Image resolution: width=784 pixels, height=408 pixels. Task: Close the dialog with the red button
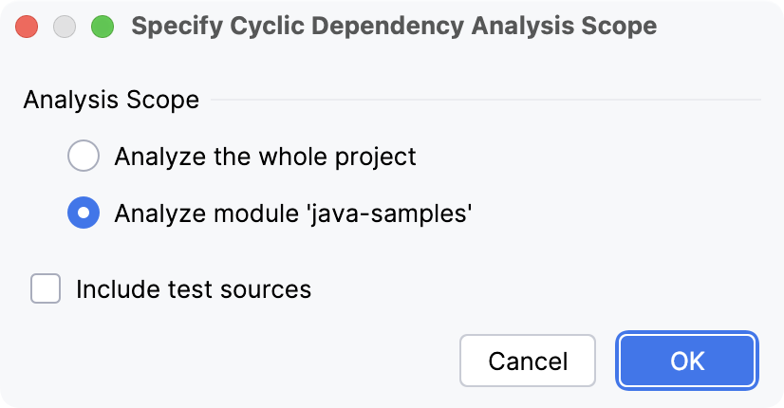28,26
